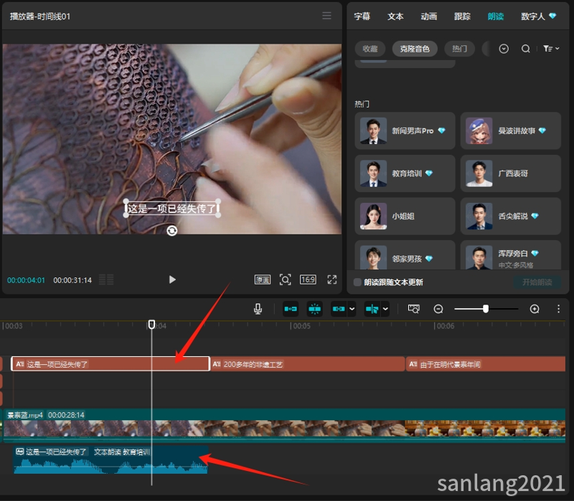Image resolution: width=574 pixels, height=501 pixels.
Task: Click the 开始朗读 button
Action: 537,282
